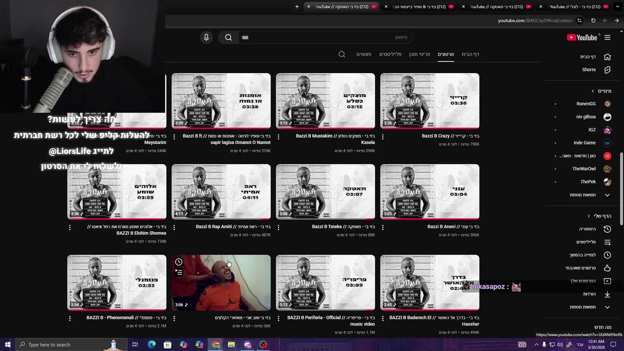Click the YouTube search input field

point(326,38)
